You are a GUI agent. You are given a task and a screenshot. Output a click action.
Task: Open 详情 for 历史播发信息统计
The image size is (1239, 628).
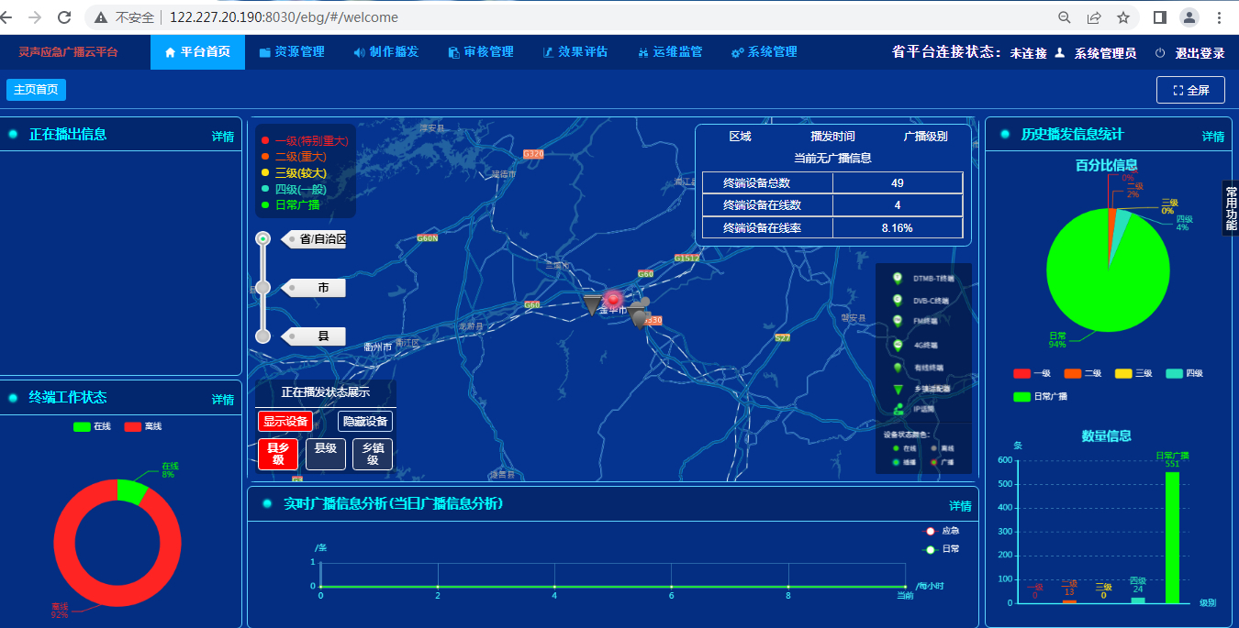(1213, 137)
